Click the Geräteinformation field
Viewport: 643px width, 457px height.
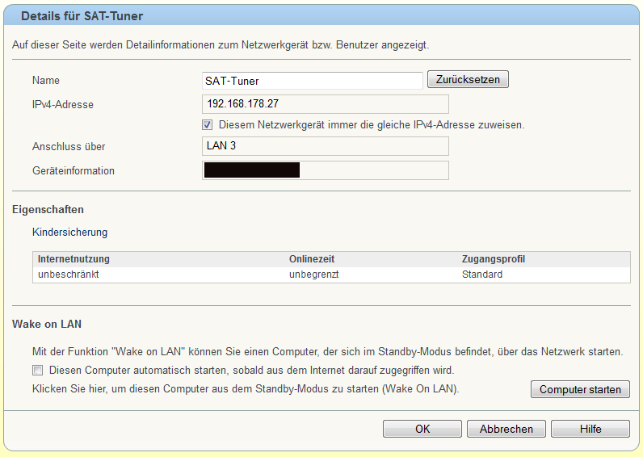pos(325,170)
